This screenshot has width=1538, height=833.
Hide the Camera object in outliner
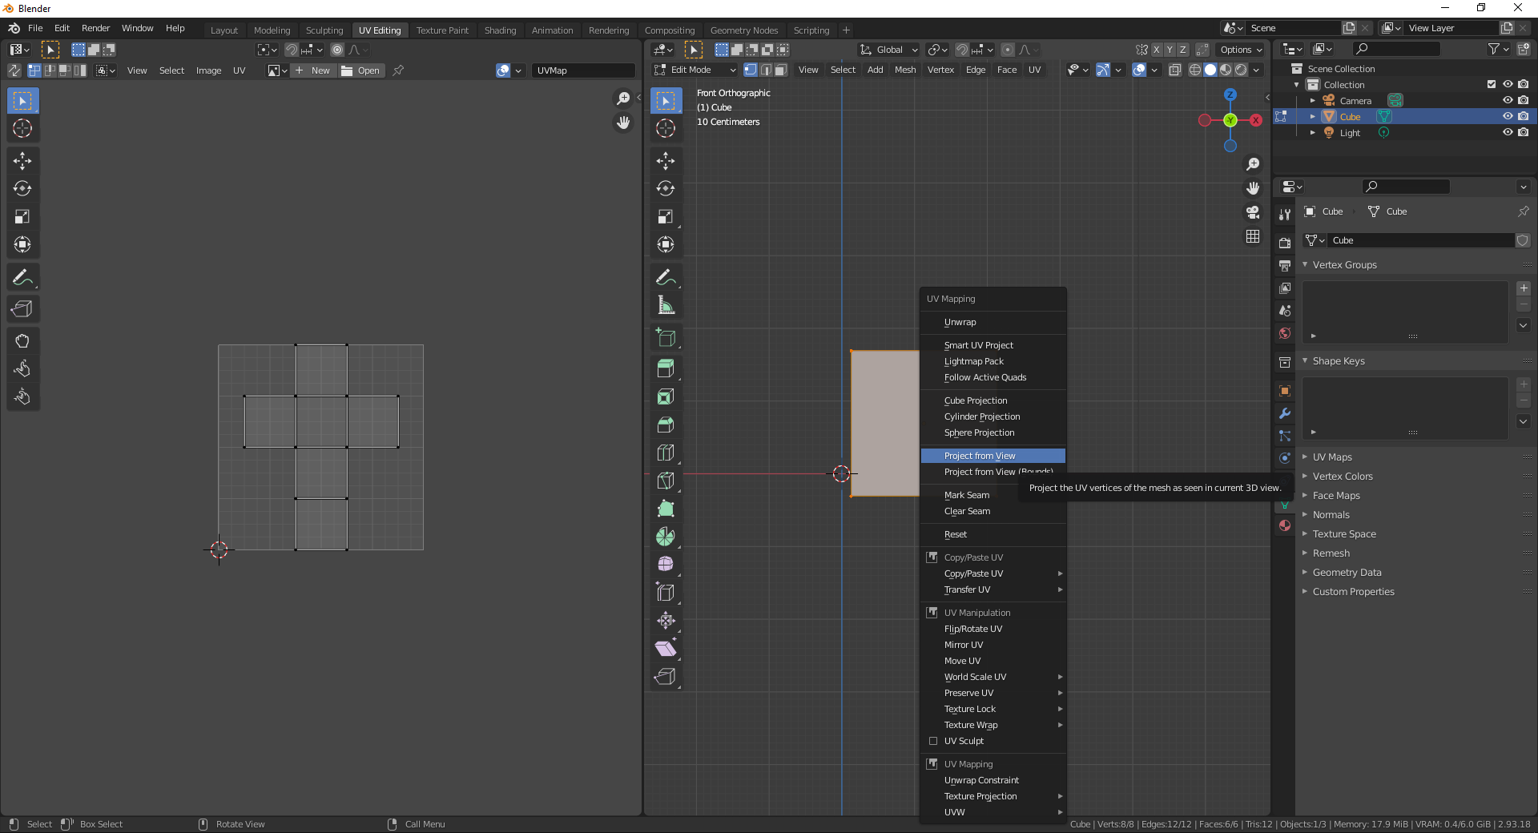click(x=1508, y=101)
